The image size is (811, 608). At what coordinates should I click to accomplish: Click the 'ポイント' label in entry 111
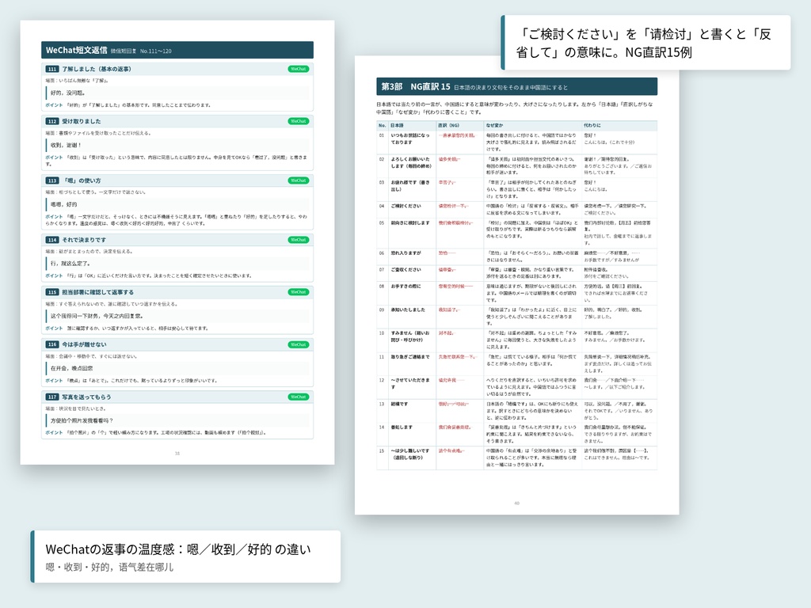point(54,105)
